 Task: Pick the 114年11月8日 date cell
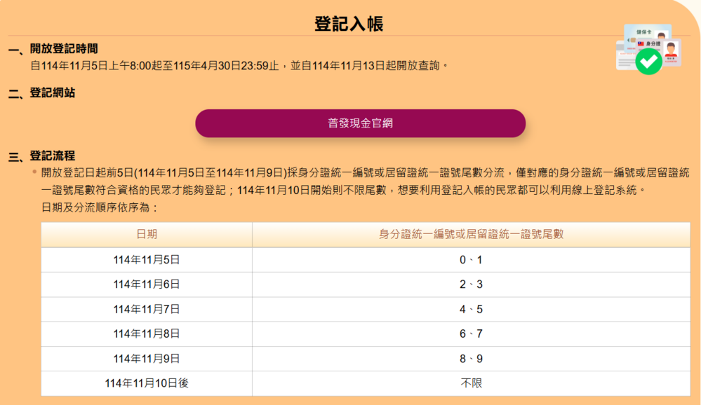tap(147, 334)
